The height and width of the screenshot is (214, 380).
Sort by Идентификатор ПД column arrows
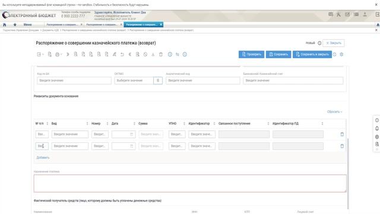click(322, 124)
